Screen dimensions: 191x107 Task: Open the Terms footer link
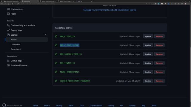[36, 106]
